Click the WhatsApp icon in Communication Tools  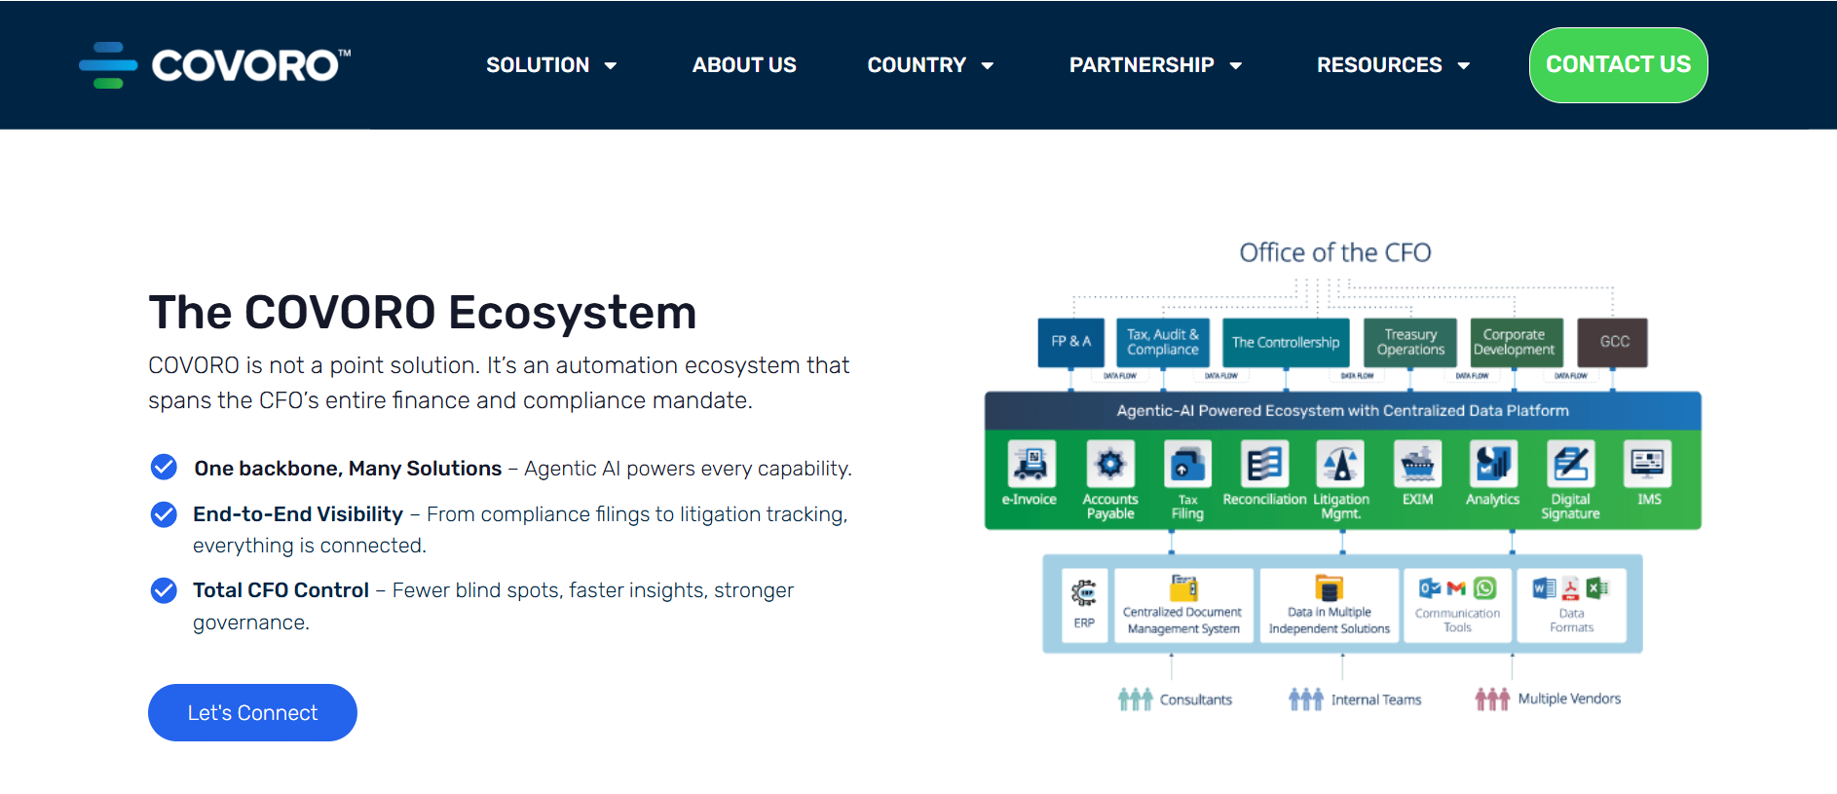[1484, 588]
